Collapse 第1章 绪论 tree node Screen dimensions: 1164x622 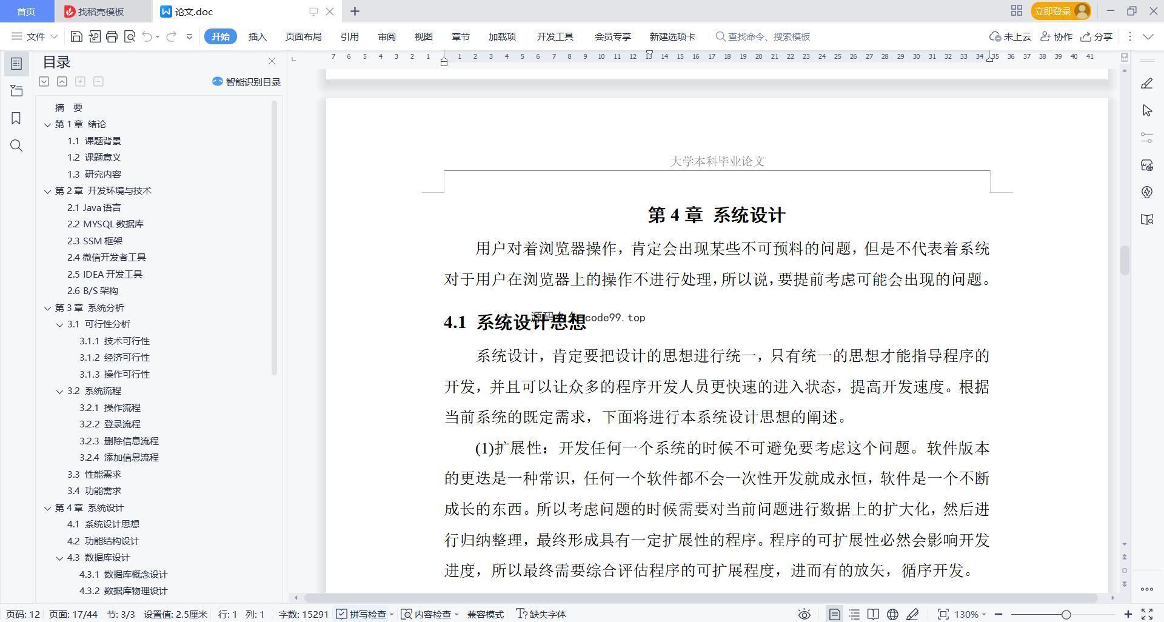click(47, 124)
